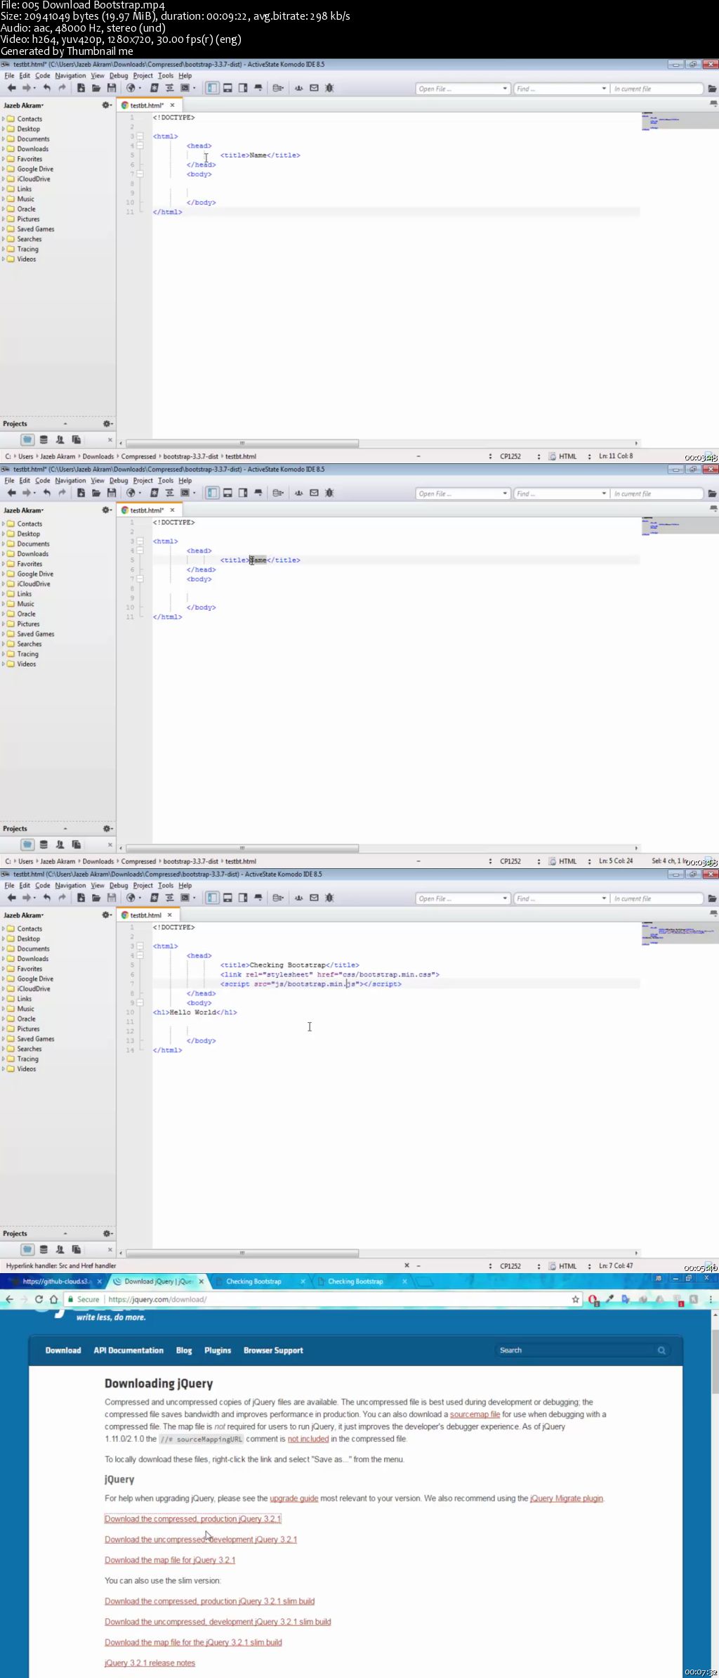Image resolution: width=719 pixels, height=1678 pixels.
Task: Expand the Oracle folder in second frame tree
Action: click(x=4, y=614)
